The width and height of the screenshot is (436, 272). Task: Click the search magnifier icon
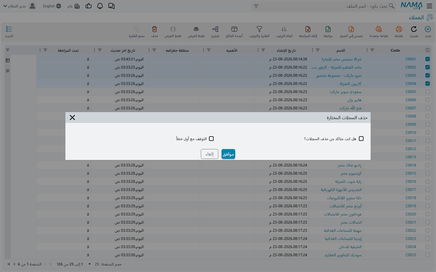click(x=392, y=6)
